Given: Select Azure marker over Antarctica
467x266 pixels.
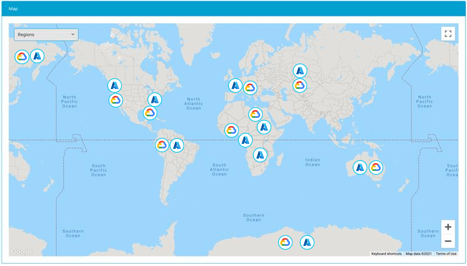Looking at the screenshot, I should [307, 242].
